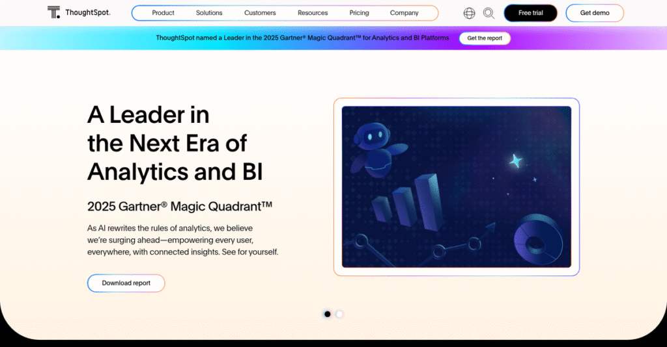Go to the Pricing page
This screenshot has width=667, height=347.
coord(359,13)
